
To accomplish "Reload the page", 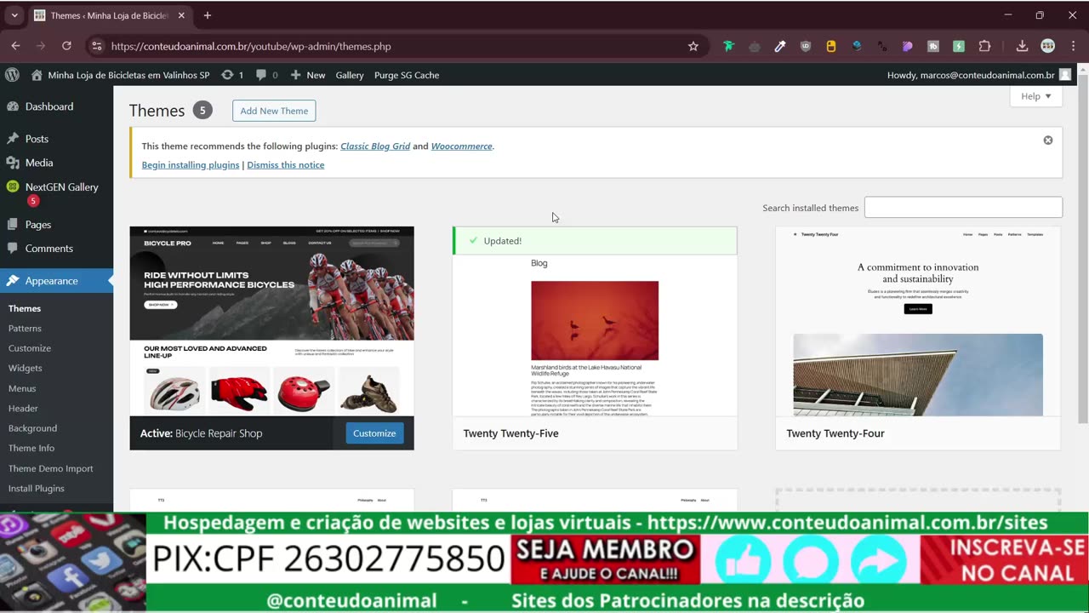I will point(66,46).
